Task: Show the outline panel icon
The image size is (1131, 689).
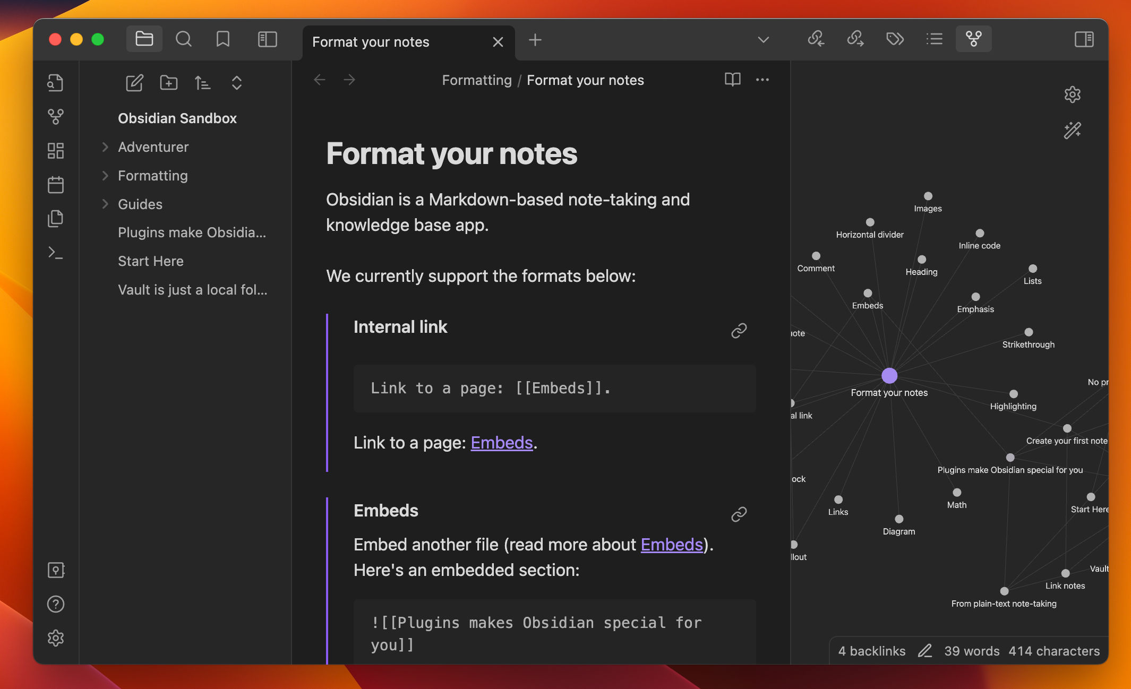Action: tap(934, 39)
